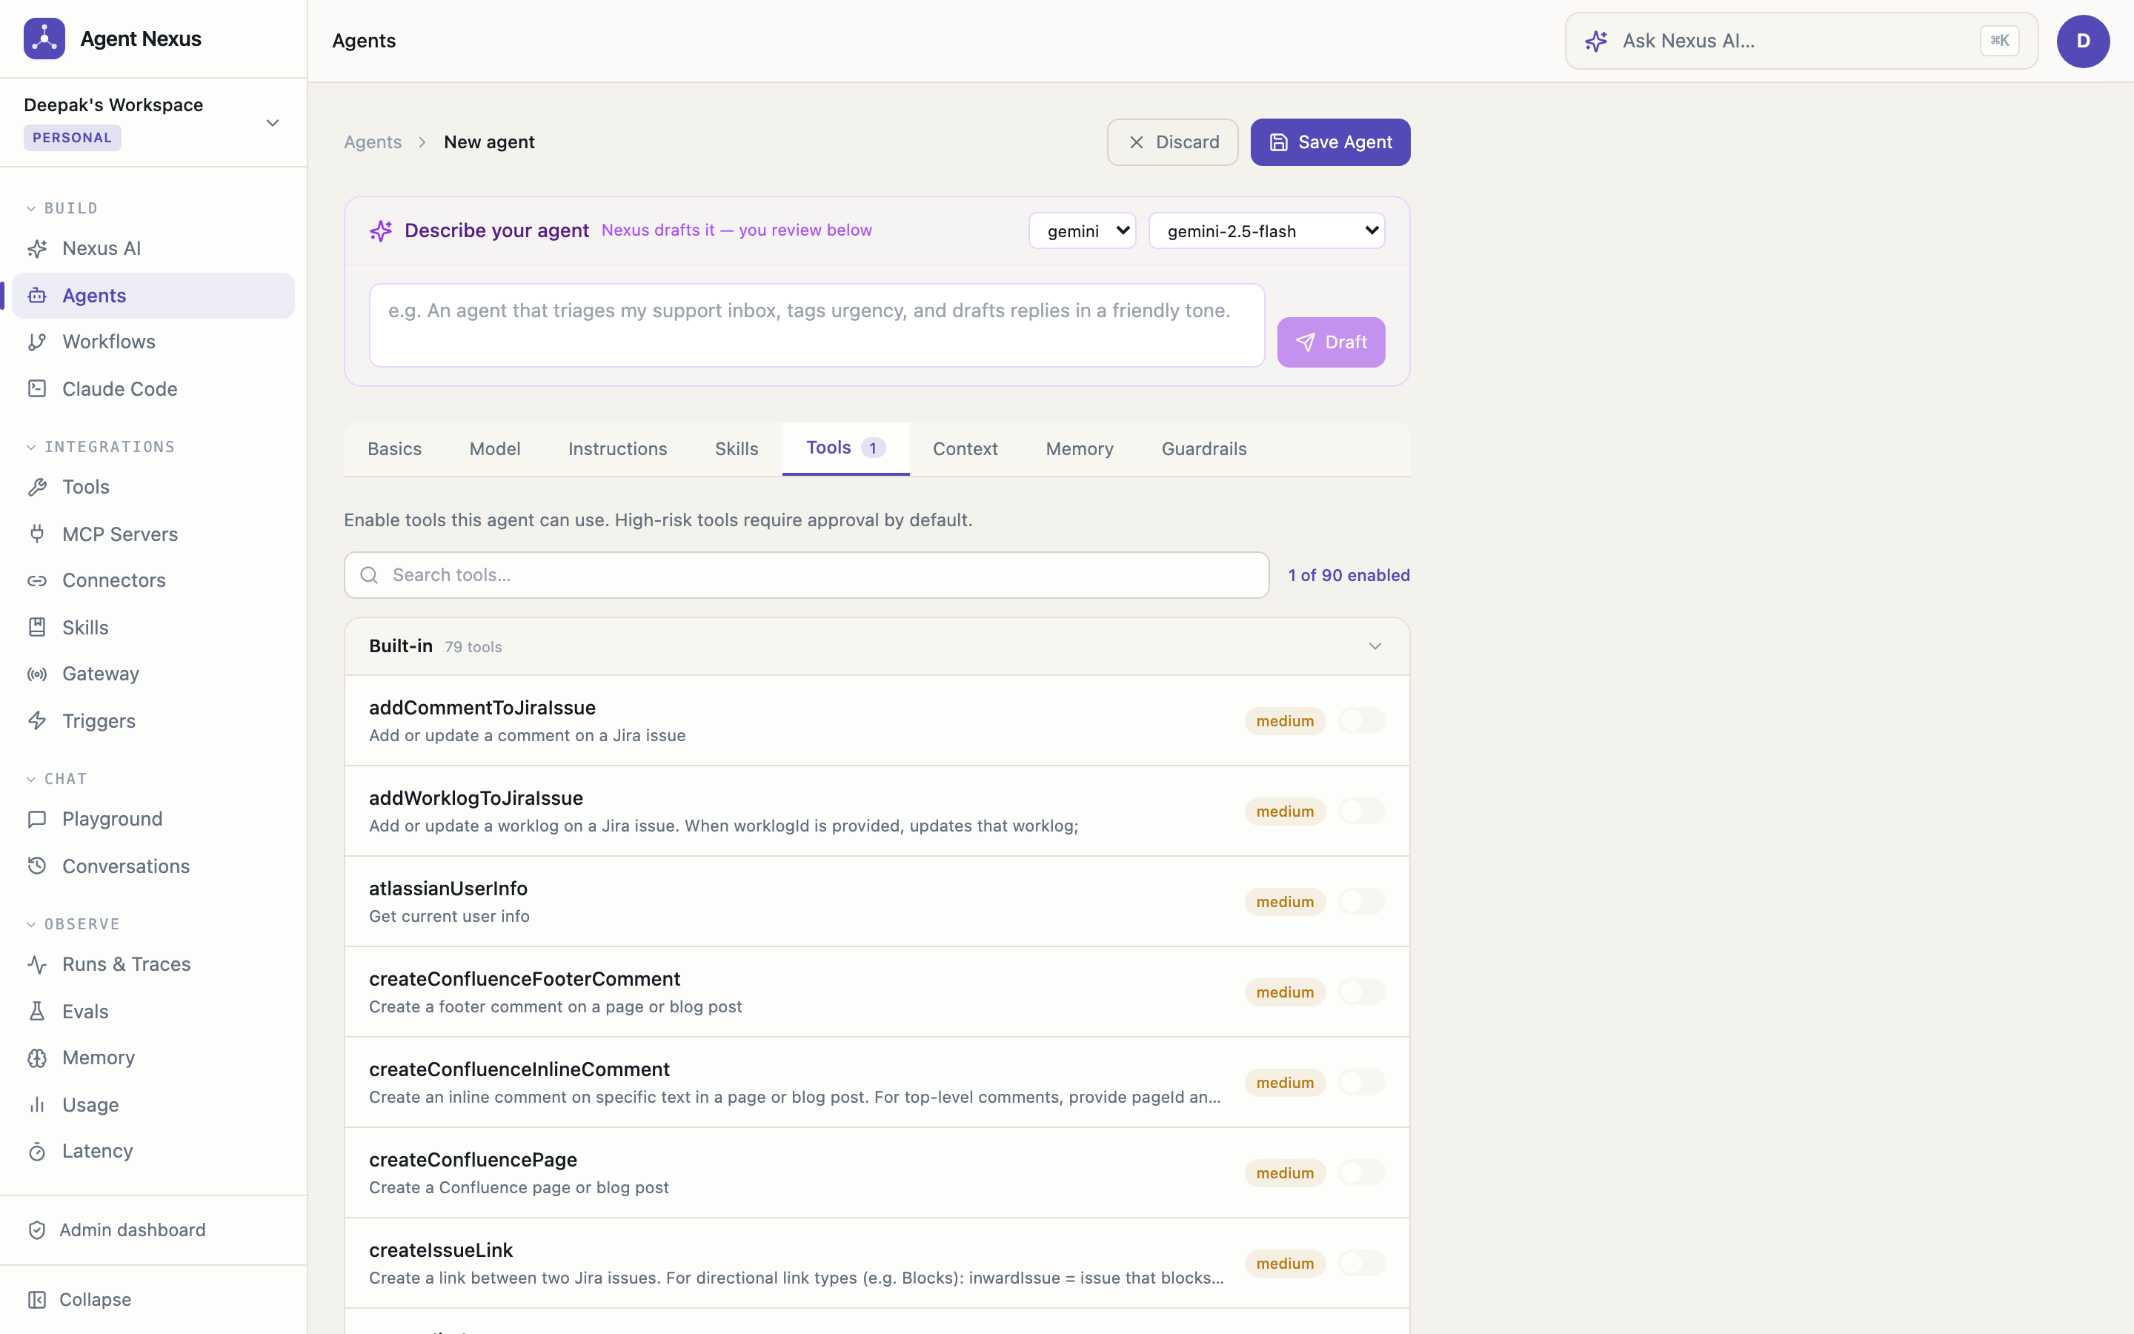Collapse the Built-in tools section chevron
The height and width of the screenshot is (1334, 2134).
point(1375,647)
